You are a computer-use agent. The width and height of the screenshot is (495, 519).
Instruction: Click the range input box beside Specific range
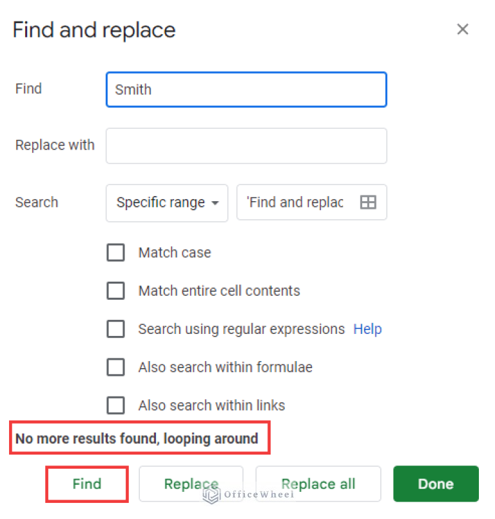tap(303, 202)
